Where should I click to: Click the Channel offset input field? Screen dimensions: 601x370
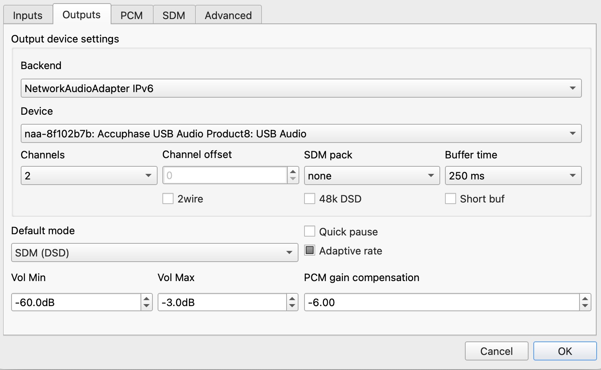pos(225,175)
